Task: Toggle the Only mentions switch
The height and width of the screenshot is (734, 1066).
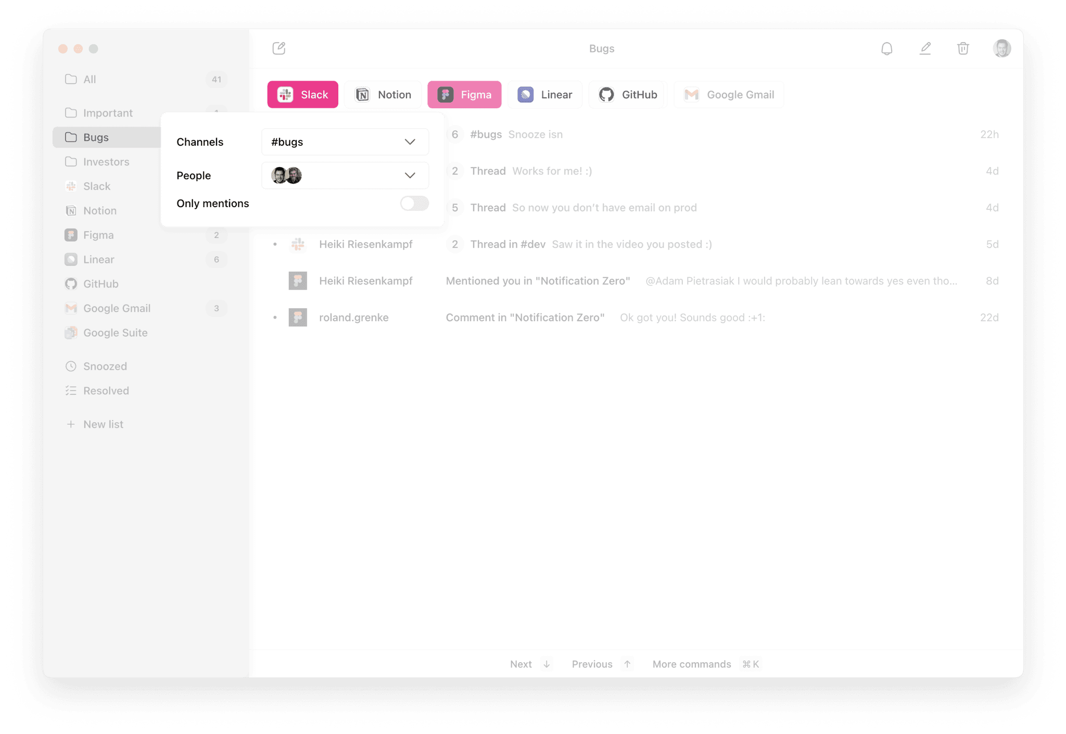Action: pyautogui.click(x=414, y=204)
